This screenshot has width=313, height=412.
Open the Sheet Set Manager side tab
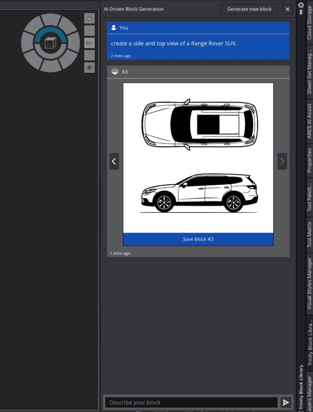coord(310,72)
